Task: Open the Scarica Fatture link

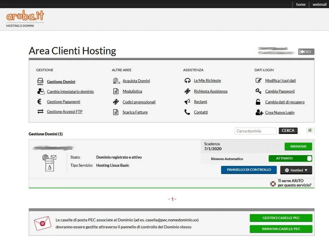Action: tap(135, 112)
